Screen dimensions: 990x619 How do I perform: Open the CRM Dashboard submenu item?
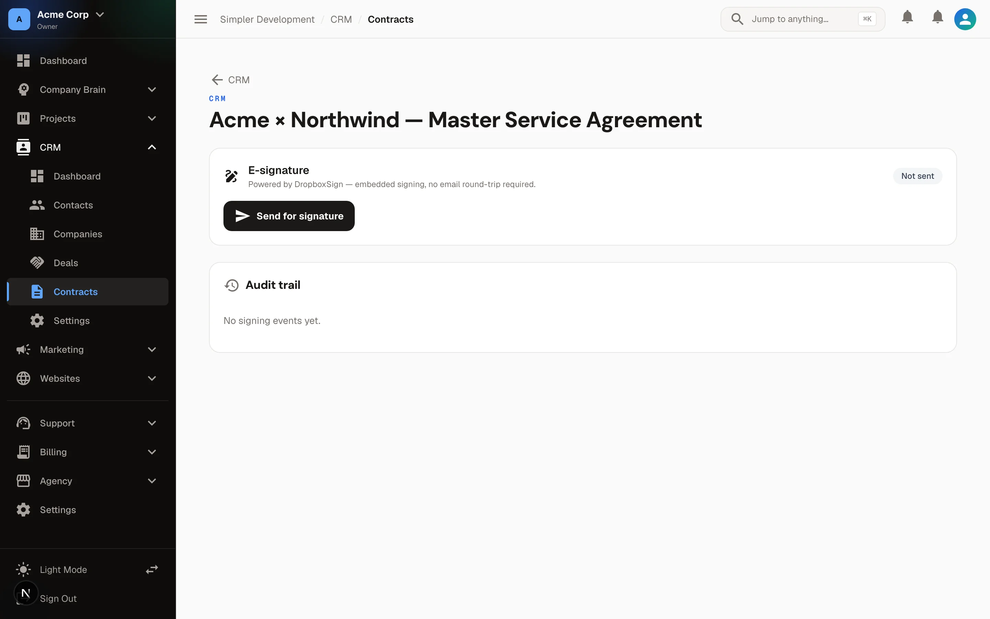(88, 176)
